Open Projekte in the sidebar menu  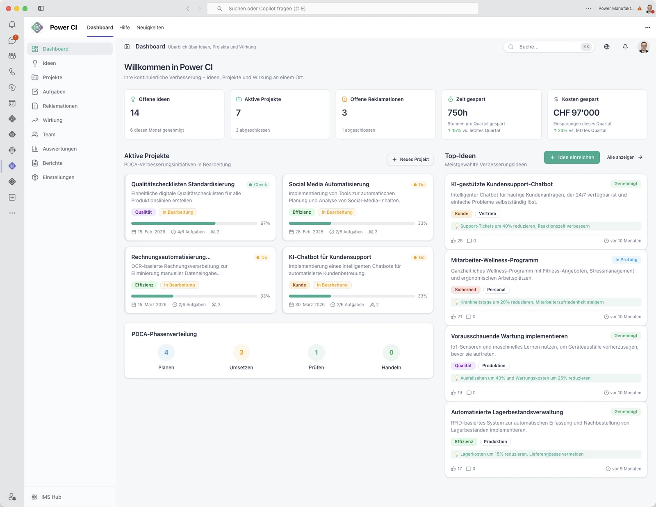pos(70,78)
